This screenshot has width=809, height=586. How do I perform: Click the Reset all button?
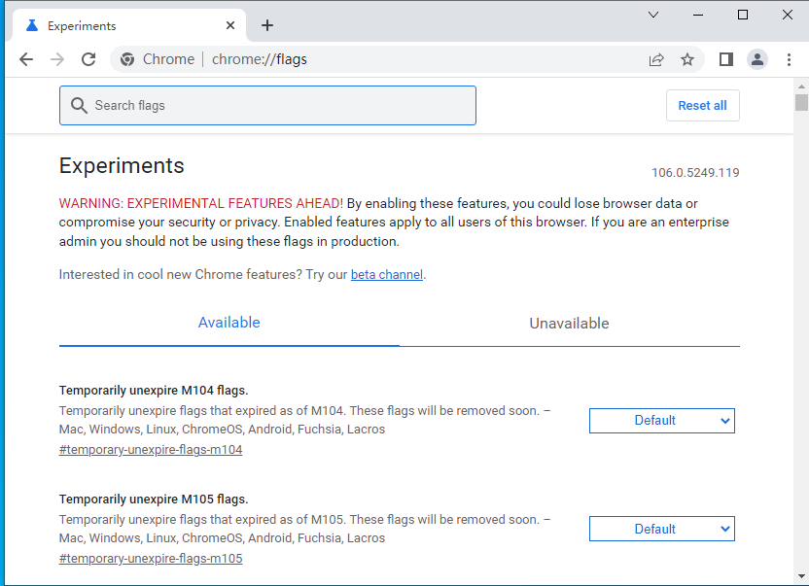703,105
